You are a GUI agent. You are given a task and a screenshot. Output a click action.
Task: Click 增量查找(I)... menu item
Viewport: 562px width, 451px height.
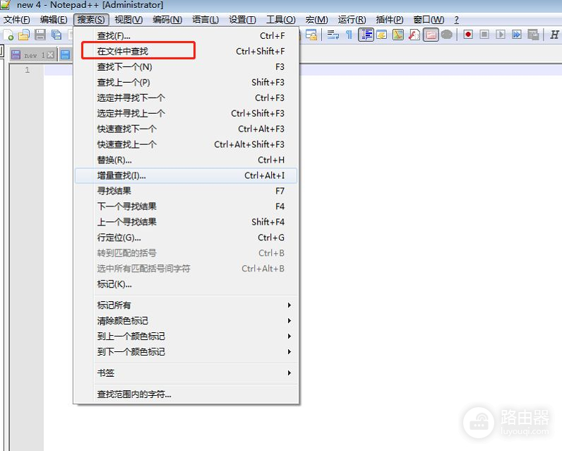(121, 175)
